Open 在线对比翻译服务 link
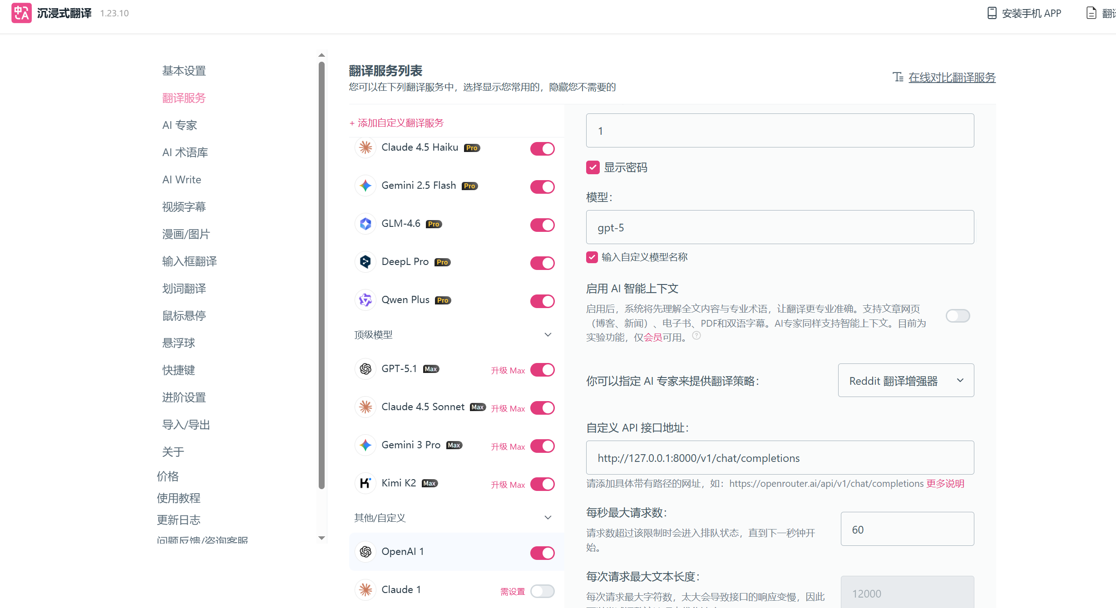Image resolution: width=1116 pixels, height=608 pixels. coord(952,78)
